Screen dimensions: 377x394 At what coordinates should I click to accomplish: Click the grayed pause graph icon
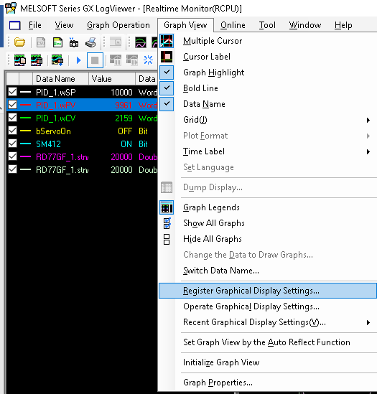point(116,60)
